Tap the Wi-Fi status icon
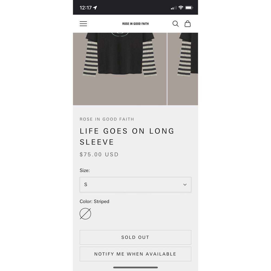 point(181,8)
